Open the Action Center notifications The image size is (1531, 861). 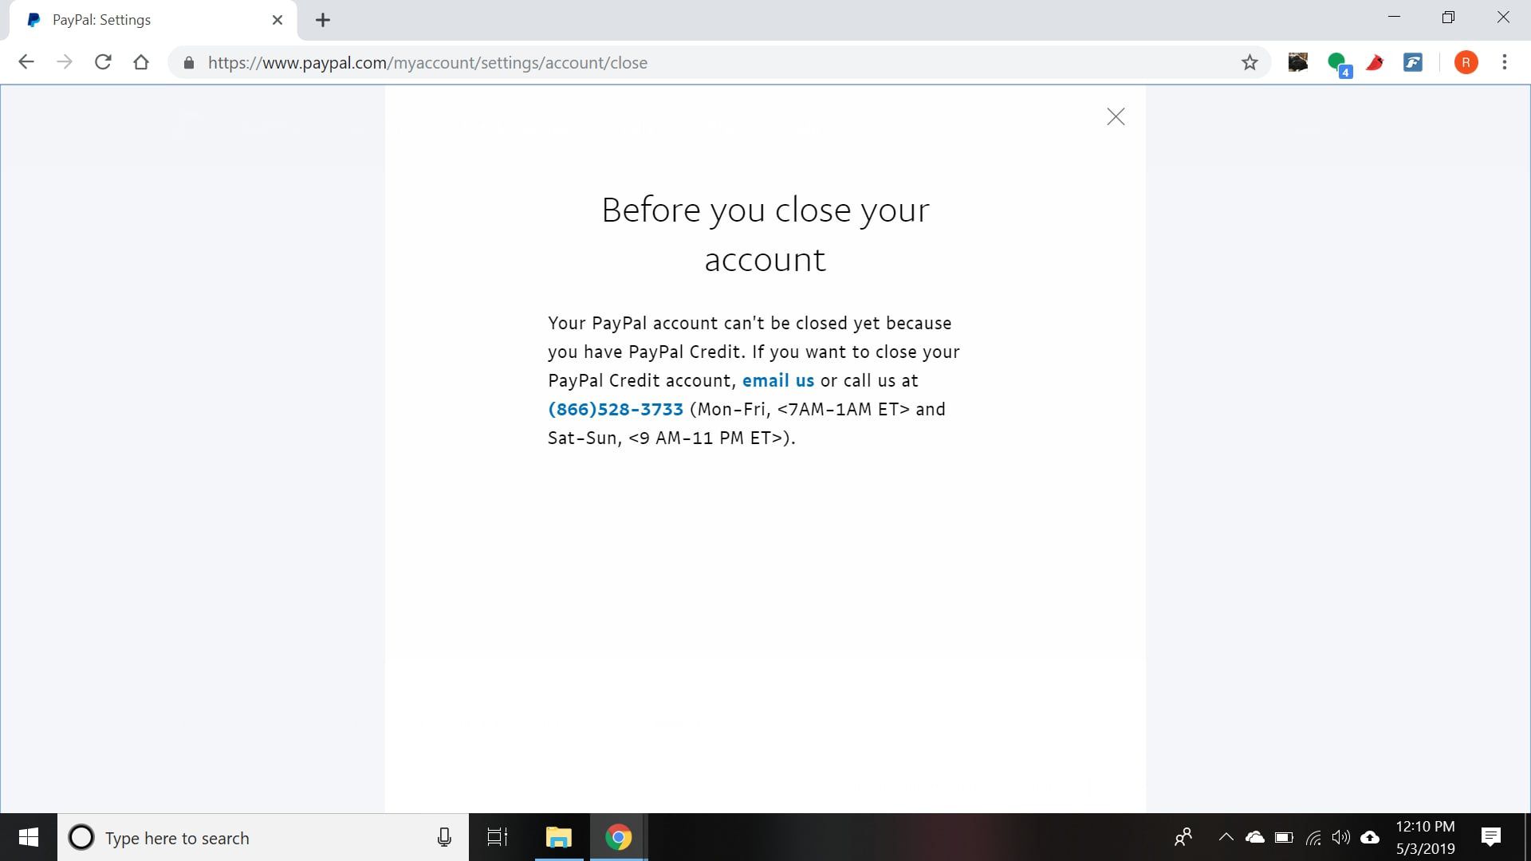(1490, 837)
